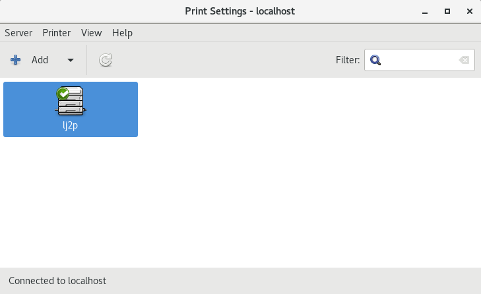Click the blue plus Add icon

click(15, 60)
